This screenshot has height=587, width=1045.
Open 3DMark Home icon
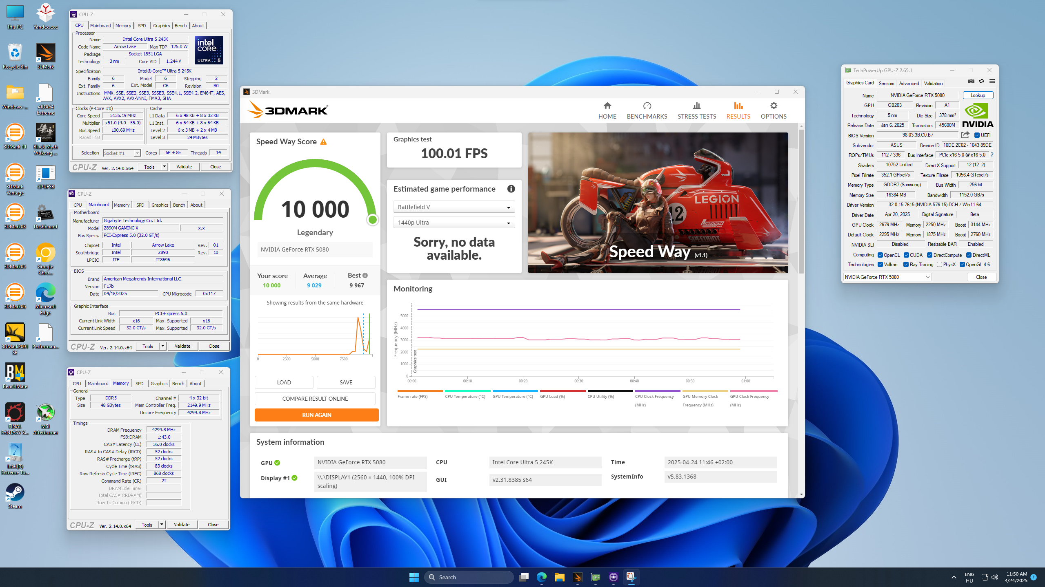(607, 106)
